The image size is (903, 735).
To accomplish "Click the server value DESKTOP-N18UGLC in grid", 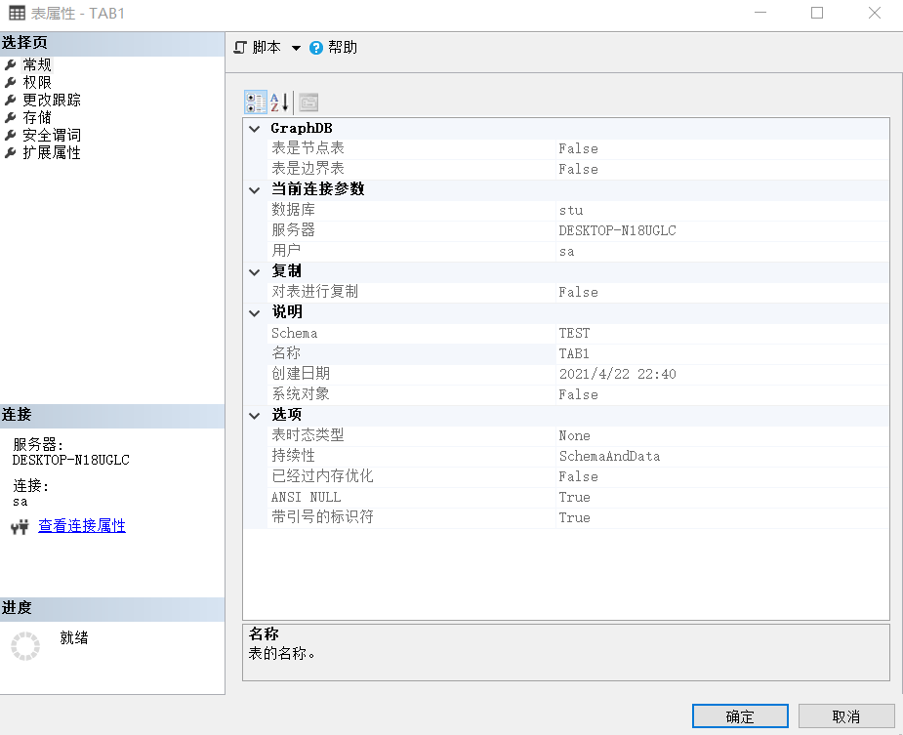I will pyautogui.click(x=617, y=230).
